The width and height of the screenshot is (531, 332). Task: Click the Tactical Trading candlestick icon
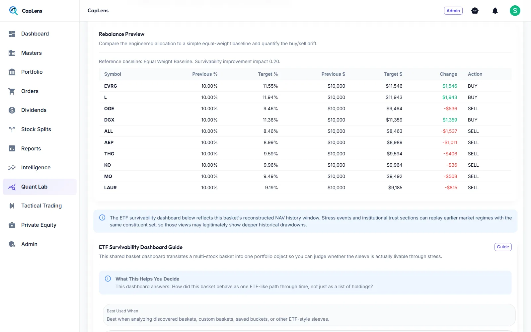click(12, 206)
